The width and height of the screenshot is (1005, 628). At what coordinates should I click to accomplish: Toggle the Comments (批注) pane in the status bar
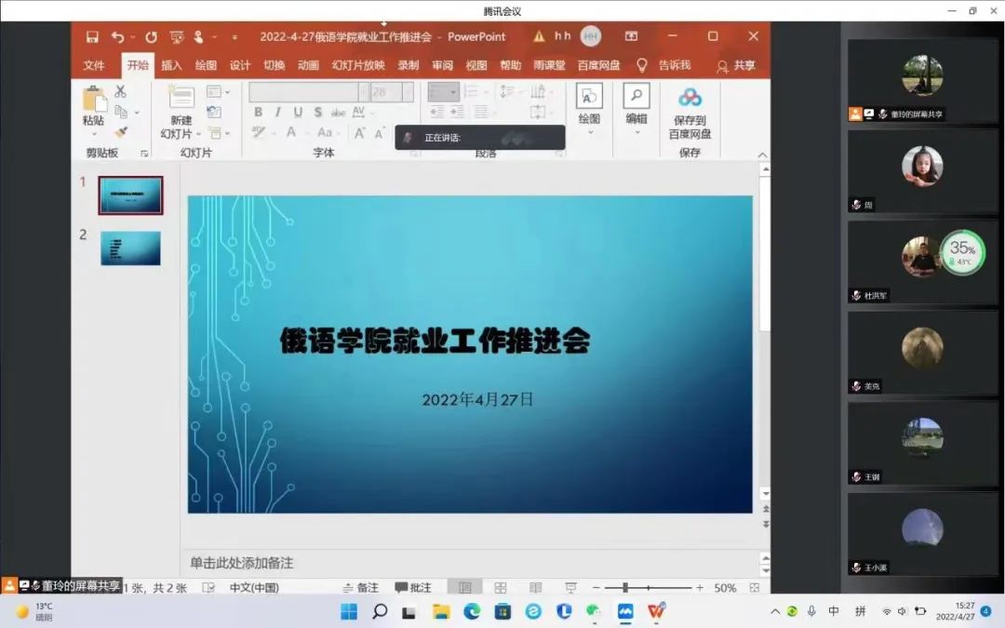pyautogui.click(x=413, y=588)
